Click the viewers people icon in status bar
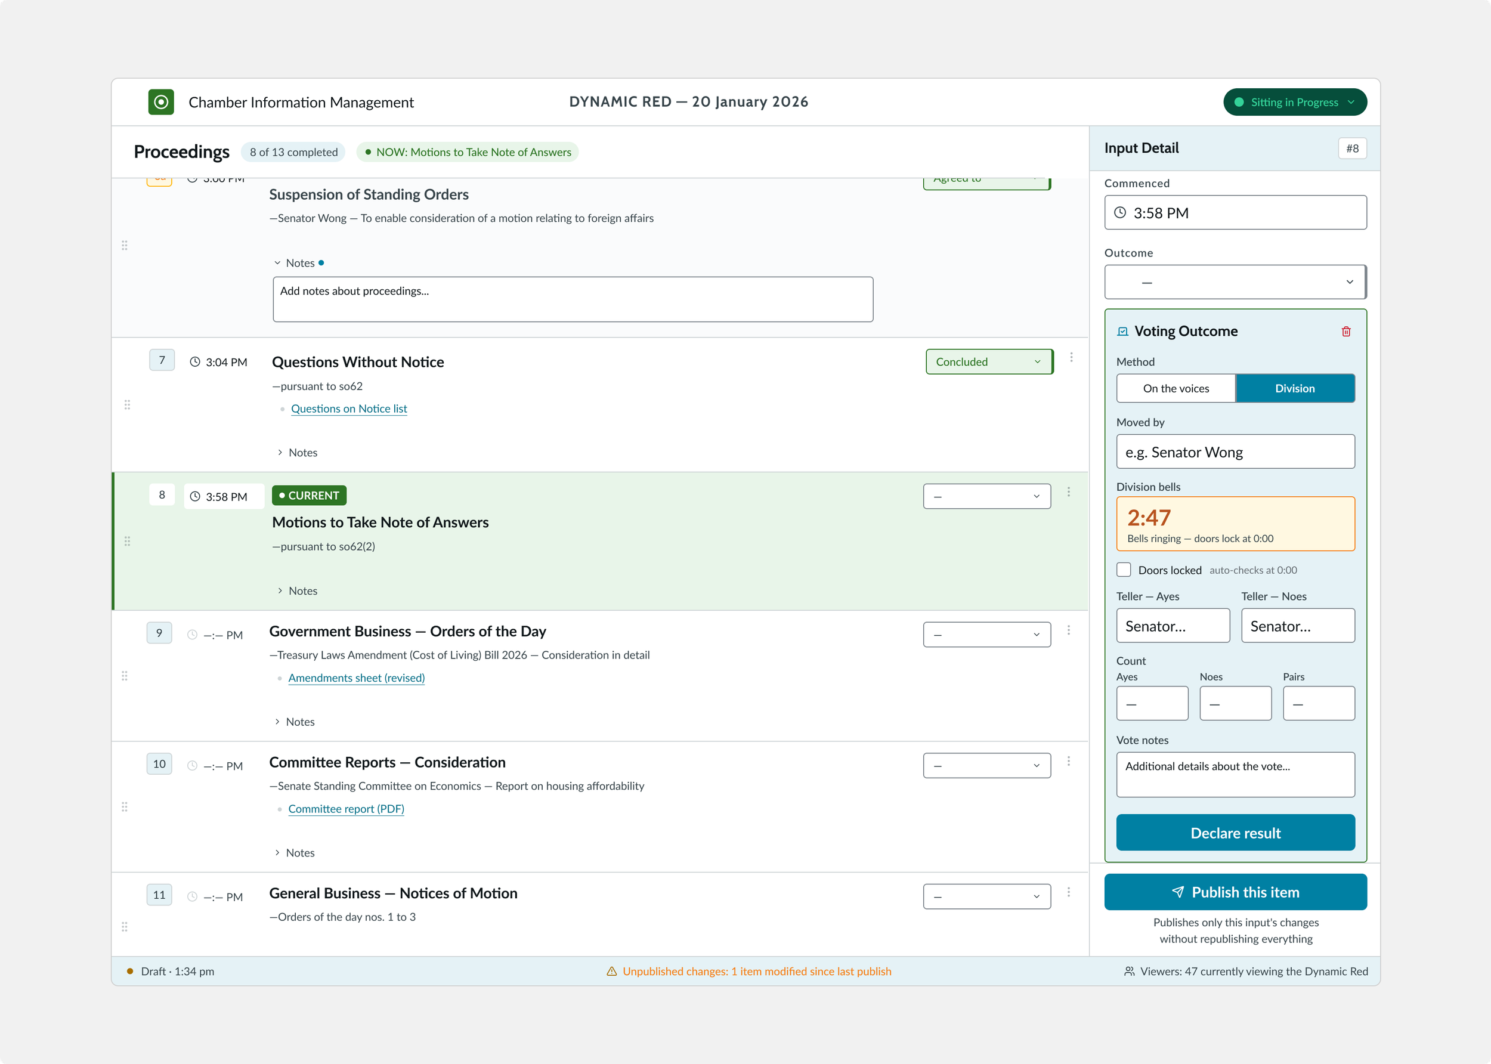Screen dimensions: 1491x1064 click(1130, 971)
